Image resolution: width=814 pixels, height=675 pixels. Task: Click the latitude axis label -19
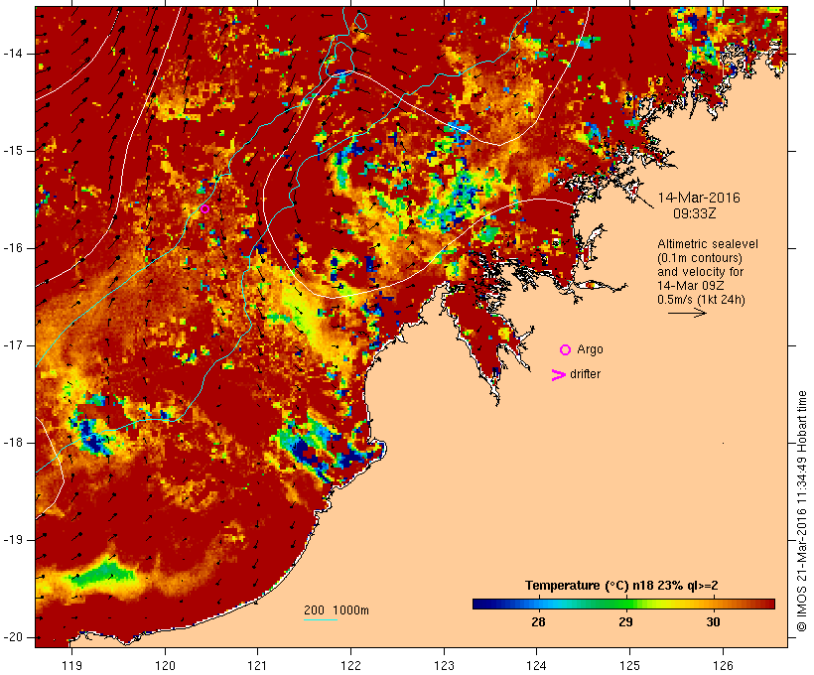[13, 540]
